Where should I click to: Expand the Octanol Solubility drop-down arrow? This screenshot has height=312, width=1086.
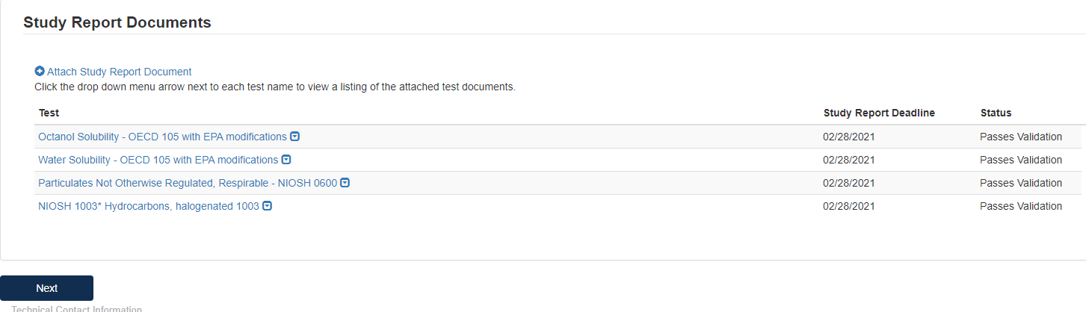(x=295, y=137)
